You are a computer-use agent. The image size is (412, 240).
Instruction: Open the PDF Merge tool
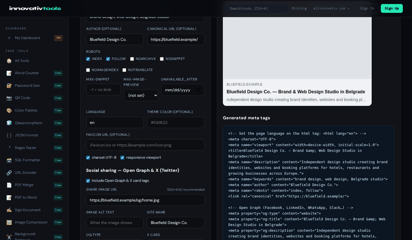[34, 185]
